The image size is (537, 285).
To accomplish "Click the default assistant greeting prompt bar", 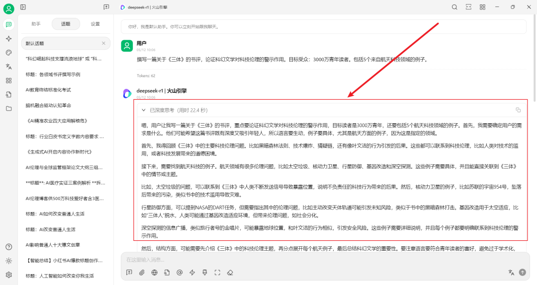I will click(x=323, y=26).
